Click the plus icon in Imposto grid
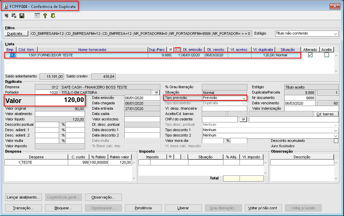 tap(170, 157)
